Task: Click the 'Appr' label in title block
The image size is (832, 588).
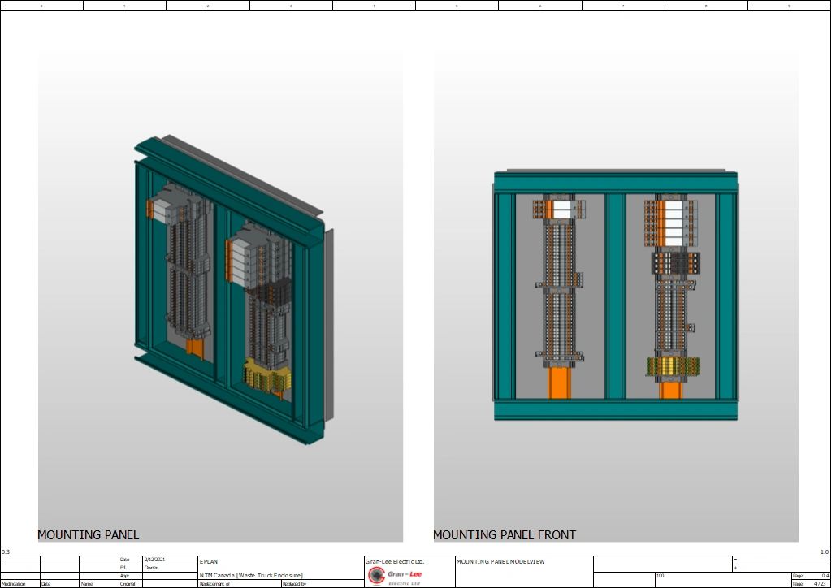Action: [x=124, y=575]
